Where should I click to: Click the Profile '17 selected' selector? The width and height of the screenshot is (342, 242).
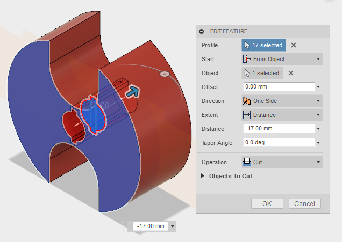click(263, 46)
